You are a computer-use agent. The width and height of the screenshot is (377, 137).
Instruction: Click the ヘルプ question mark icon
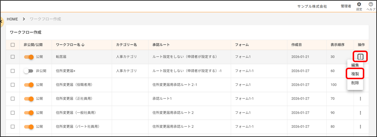pyautogui.click(x=371, y=4)
